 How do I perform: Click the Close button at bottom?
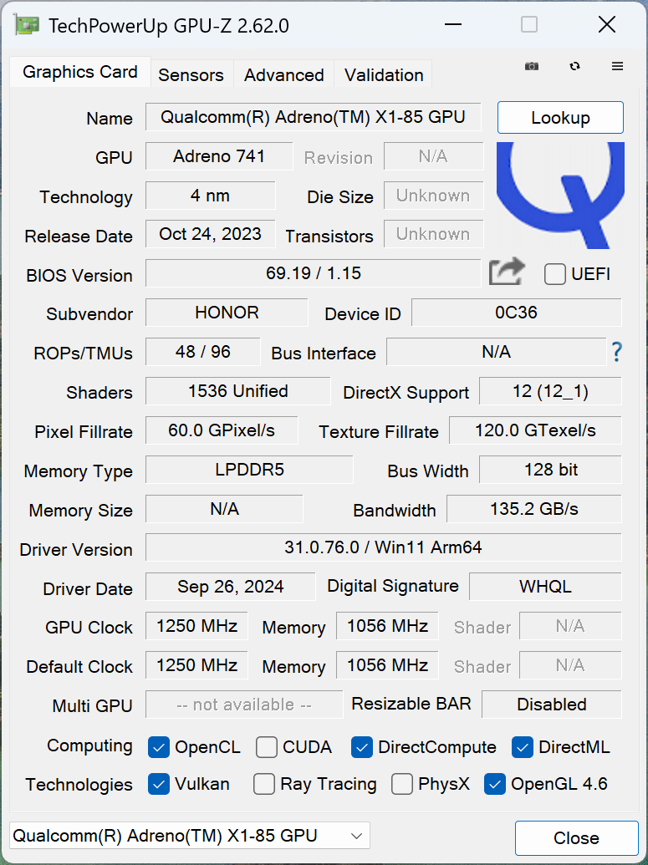tap(576, 837)
